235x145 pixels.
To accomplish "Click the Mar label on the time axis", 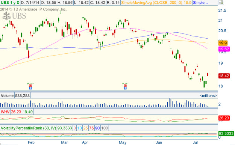I will click(x=64, y=142).
